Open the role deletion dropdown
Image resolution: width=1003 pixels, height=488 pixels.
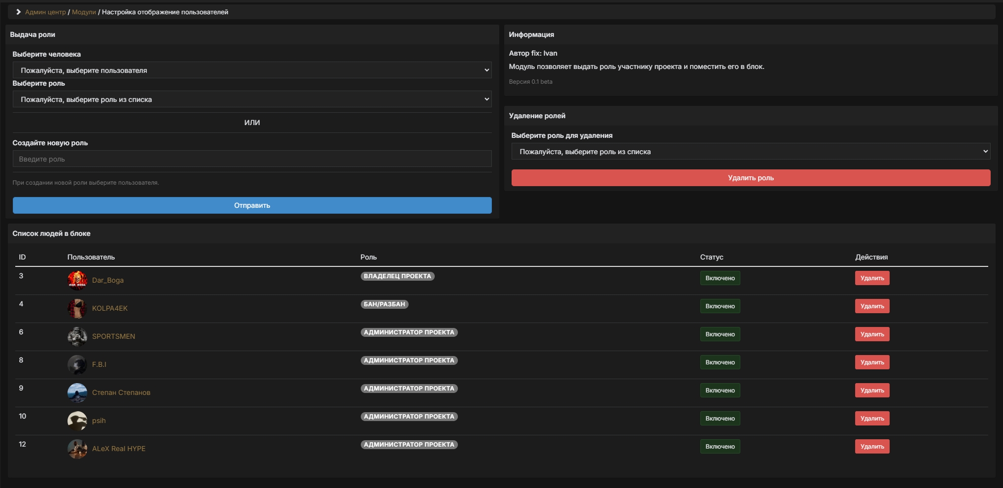point(751,151)
